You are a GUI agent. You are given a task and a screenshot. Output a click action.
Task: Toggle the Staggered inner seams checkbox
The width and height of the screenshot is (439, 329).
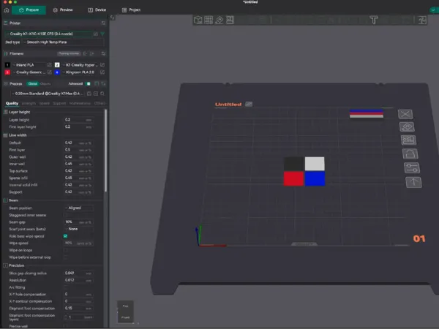(x=66, y=215)
